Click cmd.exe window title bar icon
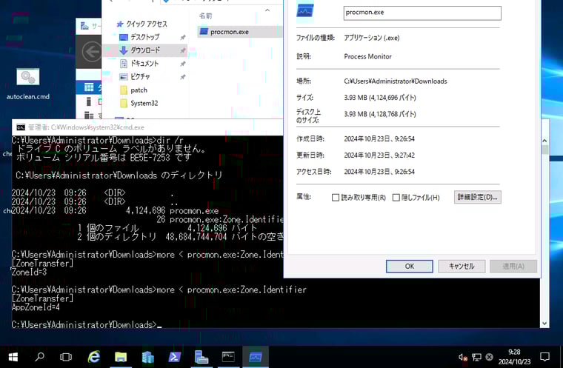563x368 pixels. pyautogui.click(x=21, y=127)
